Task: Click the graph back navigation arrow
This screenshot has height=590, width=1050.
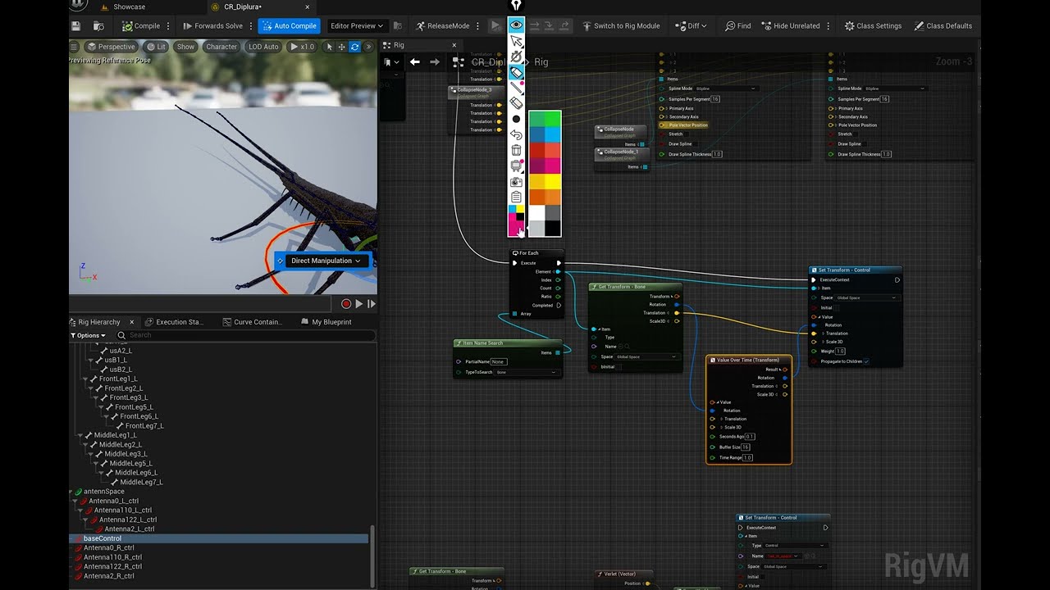Action: (415, 61)
